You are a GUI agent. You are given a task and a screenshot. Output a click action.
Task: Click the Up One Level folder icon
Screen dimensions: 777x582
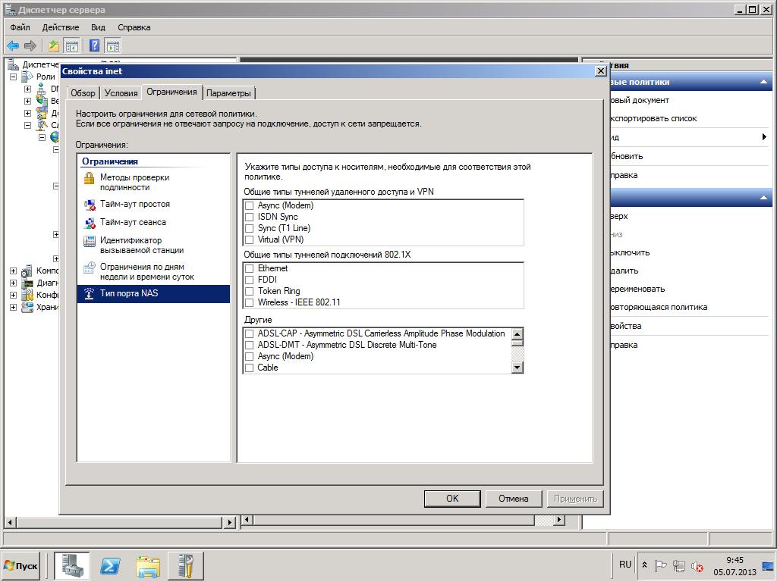(54, 46)
